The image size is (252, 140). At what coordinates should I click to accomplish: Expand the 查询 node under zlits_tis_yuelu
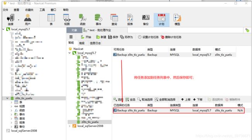pyautogui.click(x=11, y=118)
